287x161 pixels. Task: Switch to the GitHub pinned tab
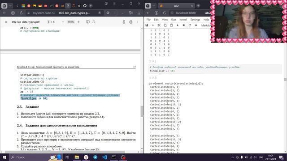click(85, 6)
